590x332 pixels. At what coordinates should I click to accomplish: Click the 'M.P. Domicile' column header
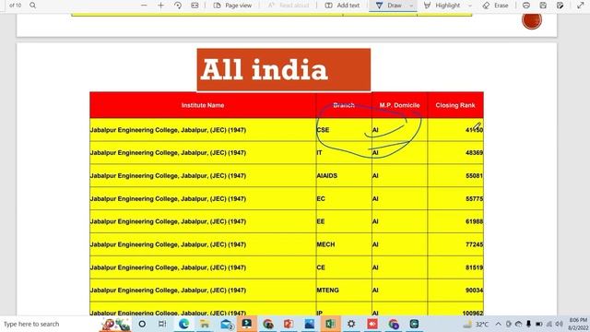coord(399,105)
